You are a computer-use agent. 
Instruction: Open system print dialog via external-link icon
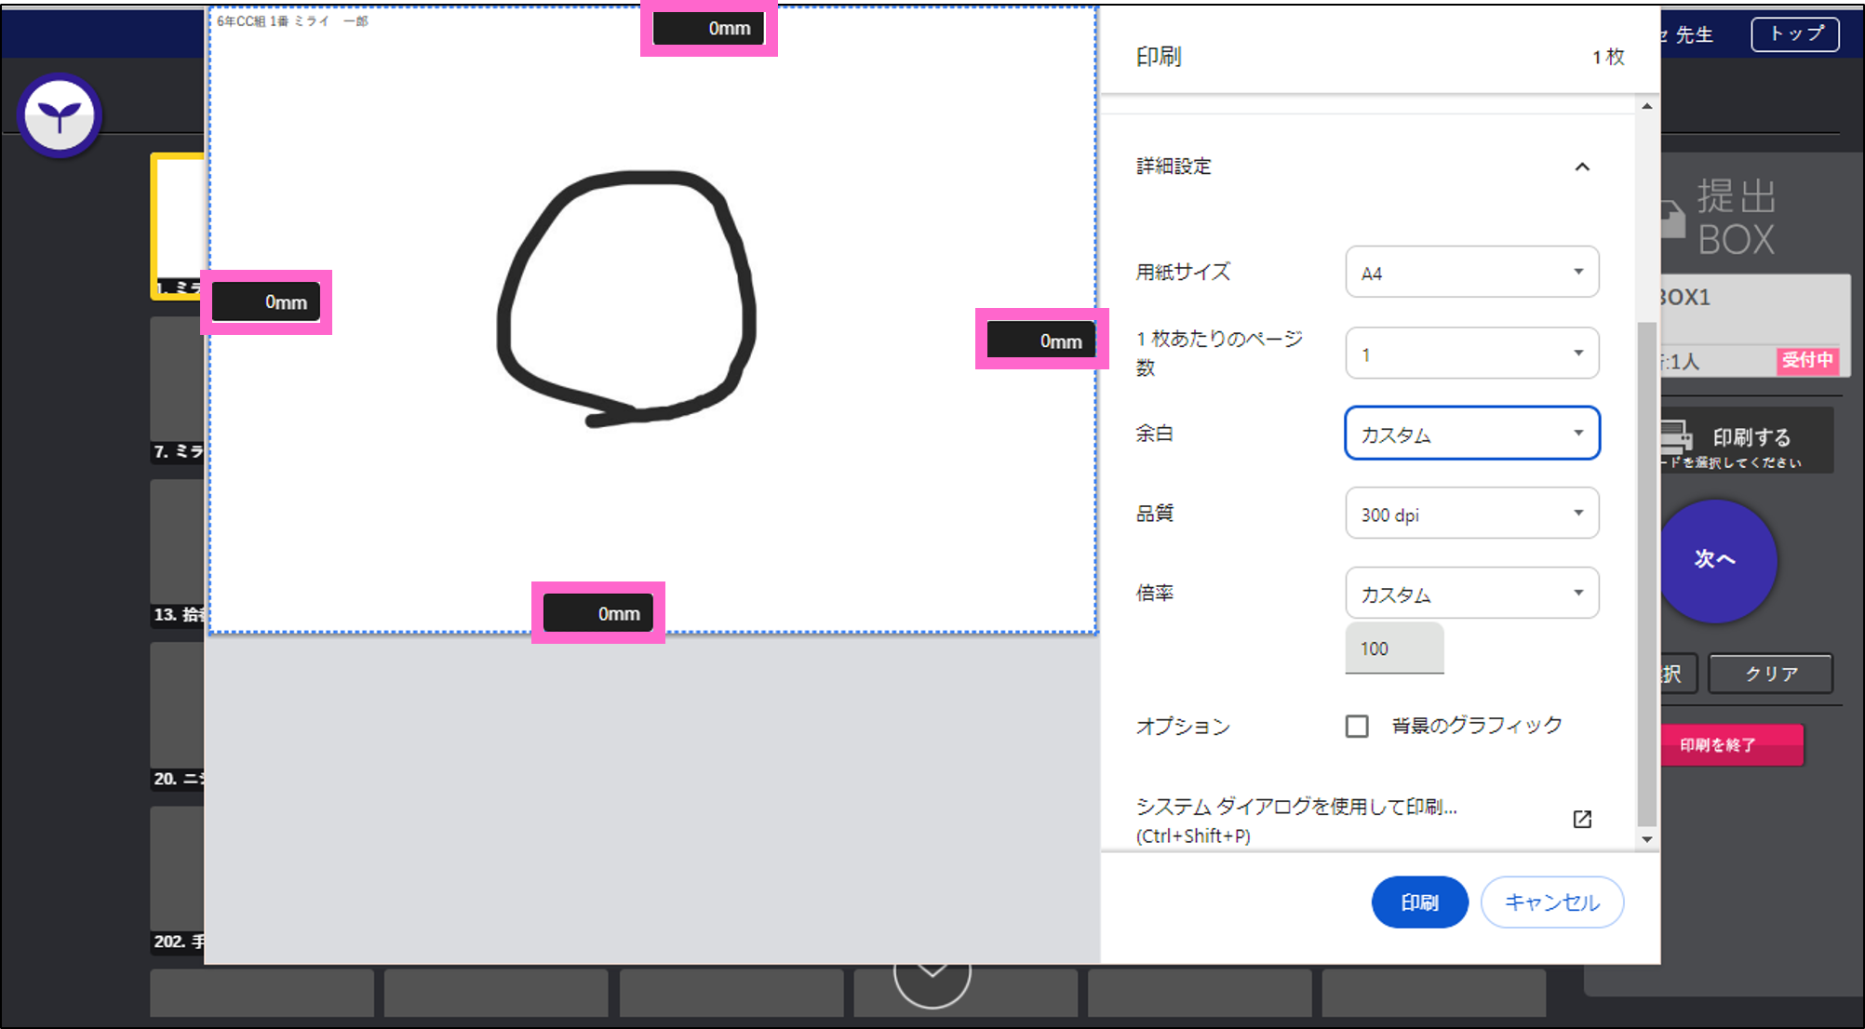(x=1582, y=819)
